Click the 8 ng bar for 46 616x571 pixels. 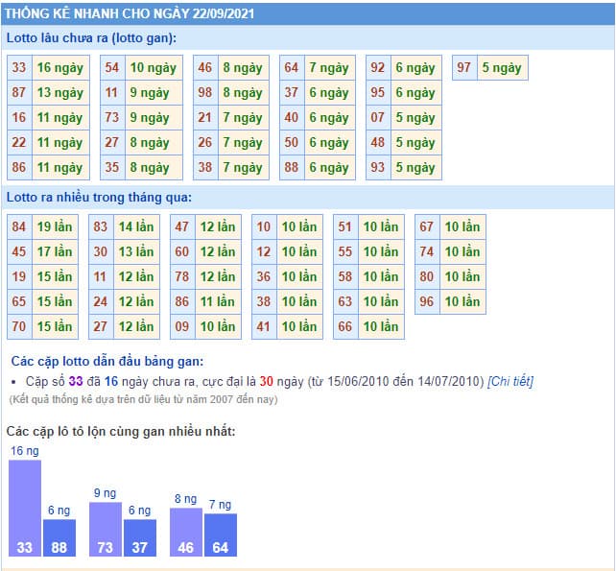[186, 533]
